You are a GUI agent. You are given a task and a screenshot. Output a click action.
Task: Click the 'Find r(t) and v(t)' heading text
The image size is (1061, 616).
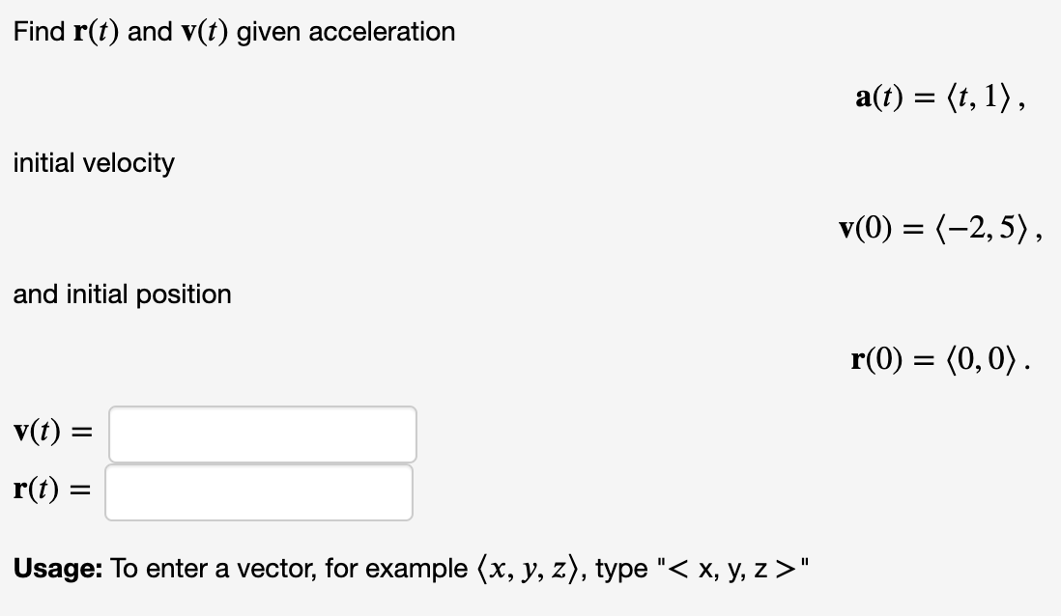tap(232, 30)
